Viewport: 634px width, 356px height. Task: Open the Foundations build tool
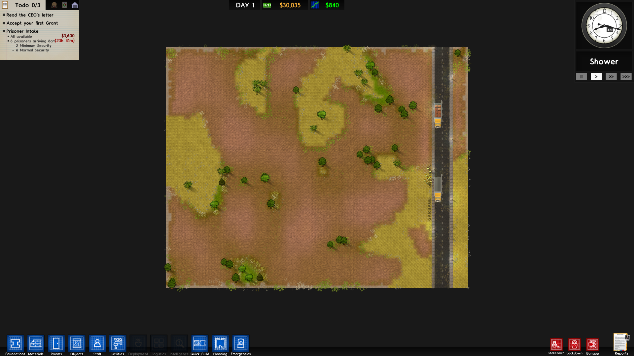point(15,343)
